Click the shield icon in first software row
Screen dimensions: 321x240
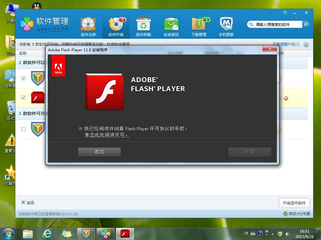pyautogui.click(x=38, y=78)
